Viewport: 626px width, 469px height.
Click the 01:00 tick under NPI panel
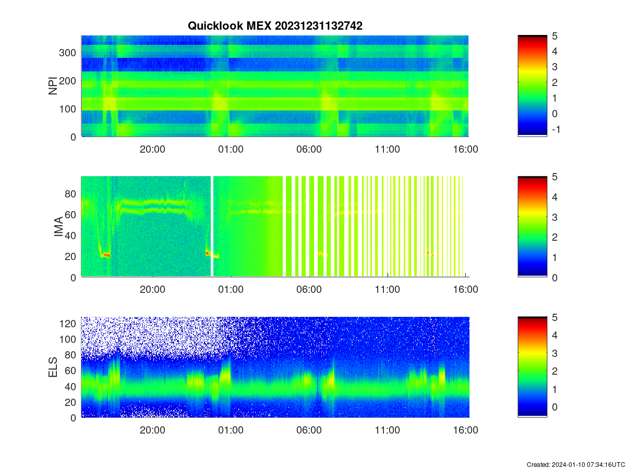point(231,149)
